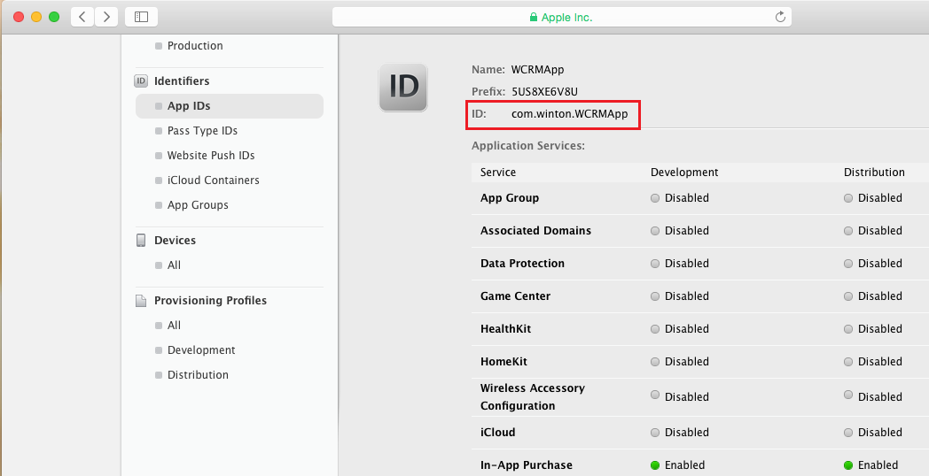Viewport: 929px width, 476px height.
Task: Reload the page with the refresh icon
Action: point(780,17)
